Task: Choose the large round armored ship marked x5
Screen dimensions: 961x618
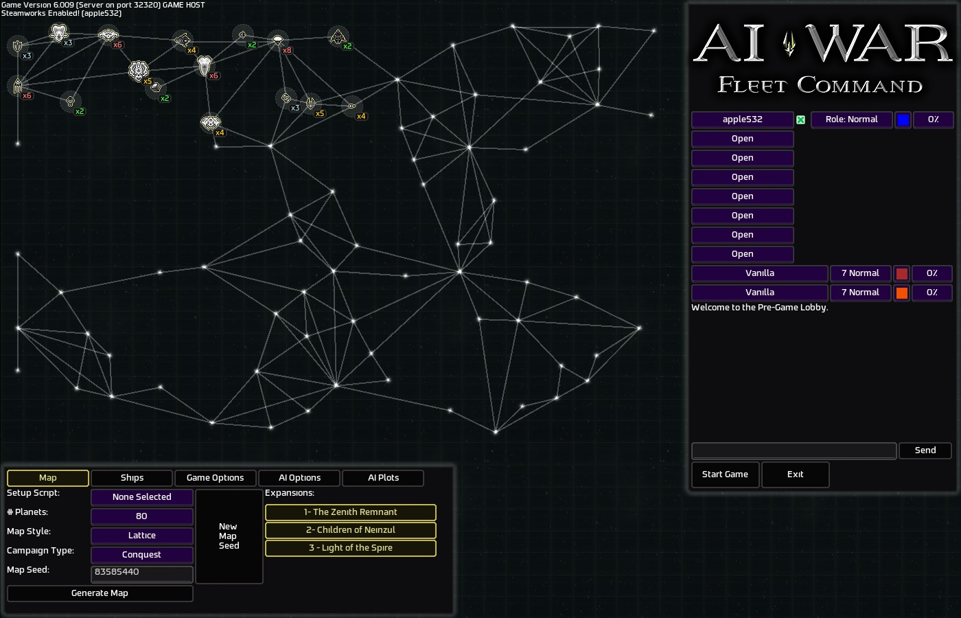Action: [139, 70]
